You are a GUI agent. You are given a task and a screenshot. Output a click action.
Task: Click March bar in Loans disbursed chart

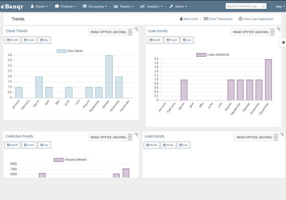(x=184, y=90)
